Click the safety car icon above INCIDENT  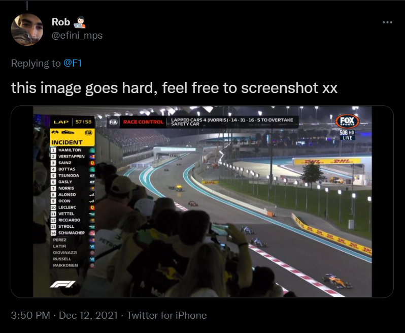click(68, 132)
